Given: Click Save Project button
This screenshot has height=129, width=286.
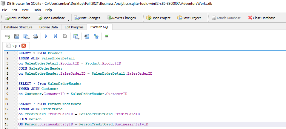Looking at the screenshot, I should click(189, 18).
